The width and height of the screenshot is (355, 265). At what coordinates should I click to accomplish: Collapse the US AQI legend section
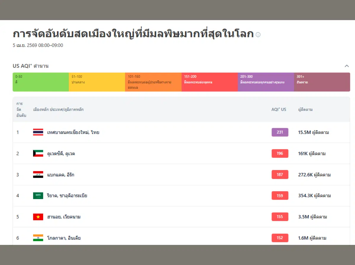[x=347, y=66]
